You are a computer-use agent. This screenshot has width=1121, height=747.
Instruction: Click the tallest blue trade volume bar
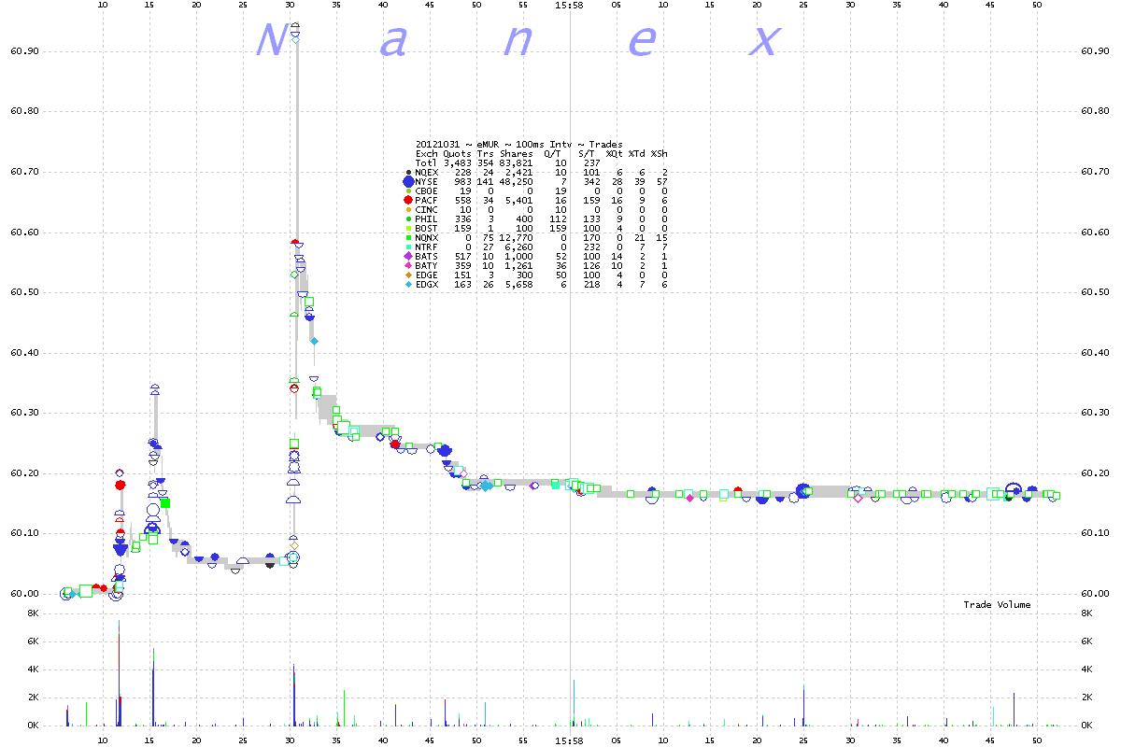tap(119, 672)
